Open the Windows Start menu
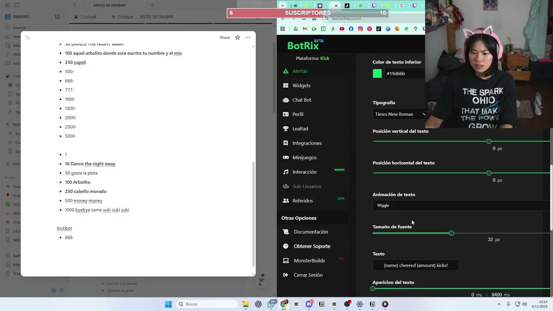Image resolution: width=553 pixels, height=311 pixels. 168,304
